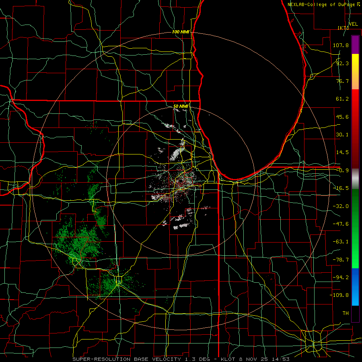Image resolution: width=362 pixels, height=362 pixels.
Task: Click the 14.5 value on velocity scale
Action: (x=342, y=152)
